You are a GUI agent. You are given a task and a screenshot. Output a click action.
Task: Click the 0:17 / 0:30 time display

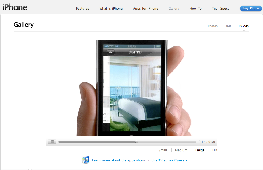pyautogui.click(x=207, y=142)
